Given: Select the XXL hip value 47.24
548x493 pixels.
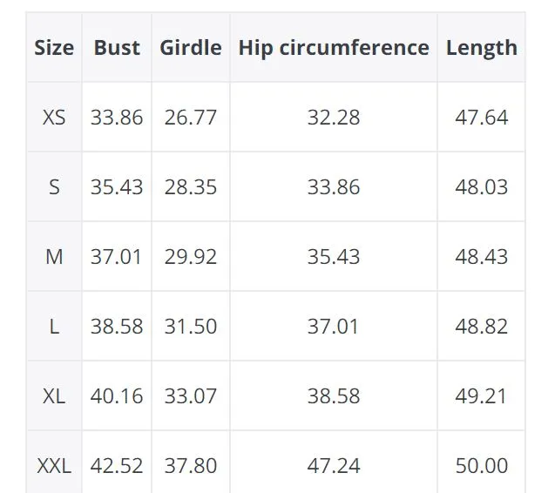Looking at the screenshot, I should click(x=334, y=466).
